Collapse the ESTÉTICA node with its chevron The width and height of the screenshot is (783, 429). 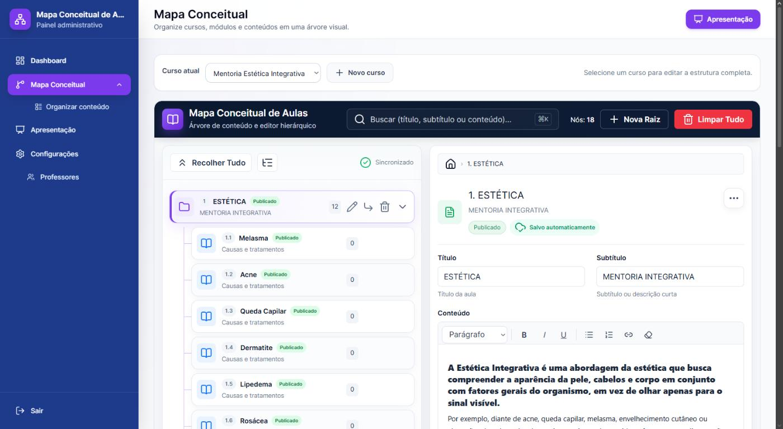pos(402,207)
